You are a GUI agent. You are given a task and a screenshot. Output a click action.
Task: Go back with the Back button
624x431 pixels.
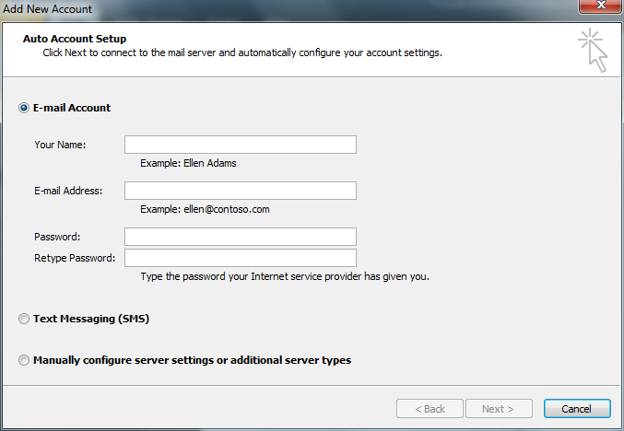(x=430, y=409)
